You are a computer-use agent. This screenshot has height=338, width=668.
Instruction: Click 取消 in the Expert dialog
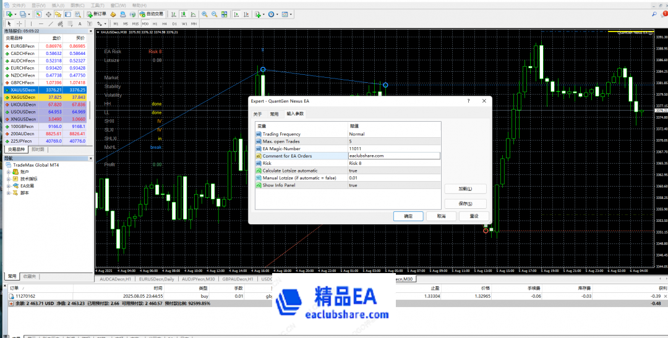click(441, 216)
